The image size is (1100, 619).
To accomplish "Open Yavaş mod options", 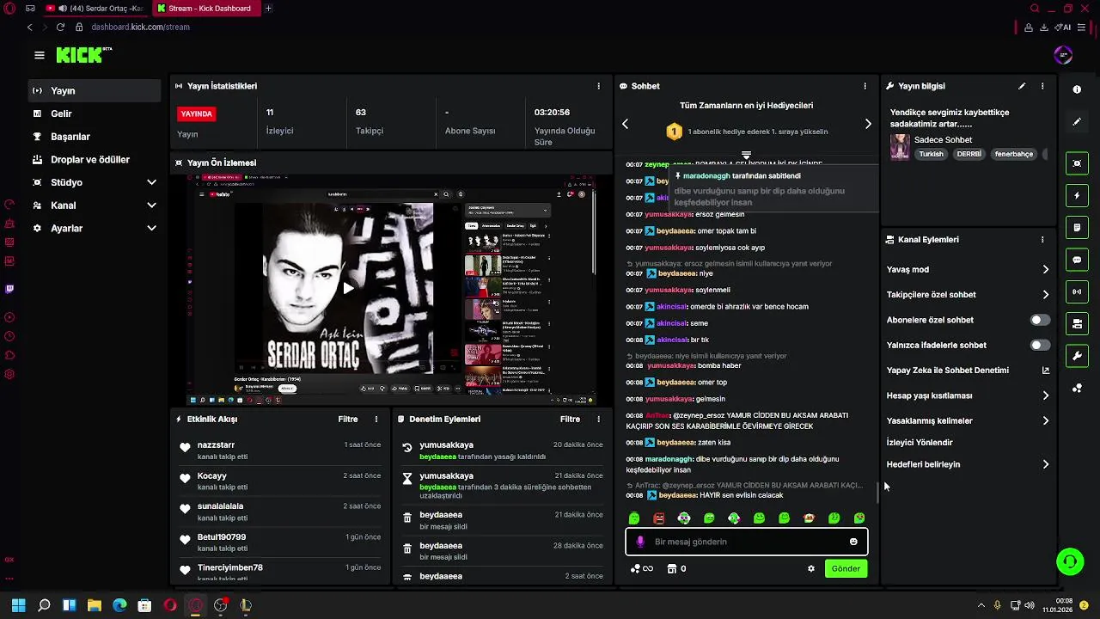I will point(968,269).
